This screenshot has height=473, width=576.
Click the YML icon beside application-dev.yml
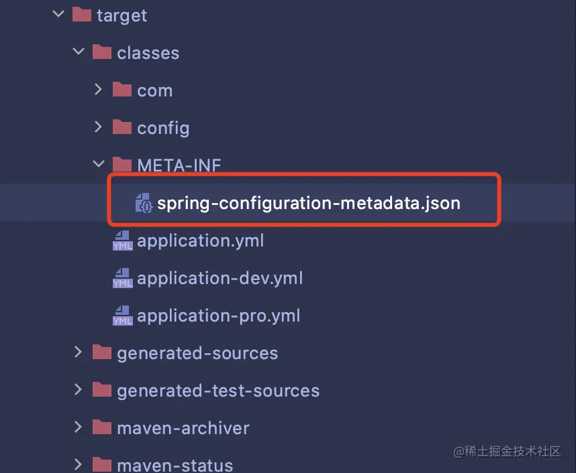click(x=122, y=278)
